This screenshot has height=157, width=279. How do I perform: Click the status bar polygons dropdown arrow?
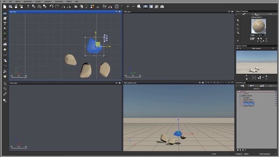click(276, 154)
